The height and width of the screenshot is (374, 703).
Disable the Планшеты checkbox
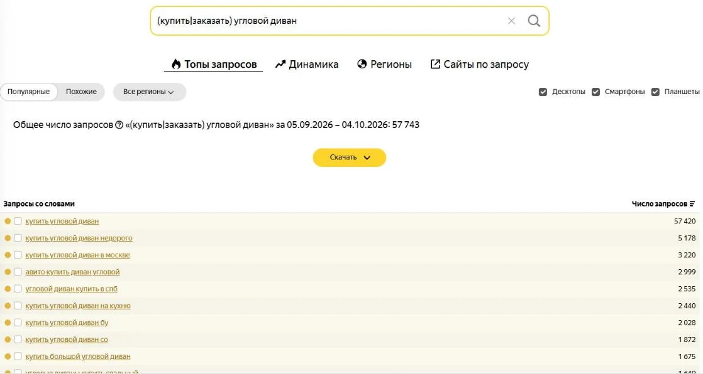click(x=655, y=92)
